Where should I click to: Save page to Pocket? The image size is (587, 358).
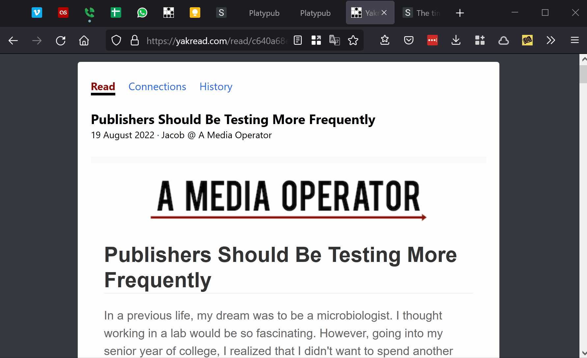pos(409,40)
